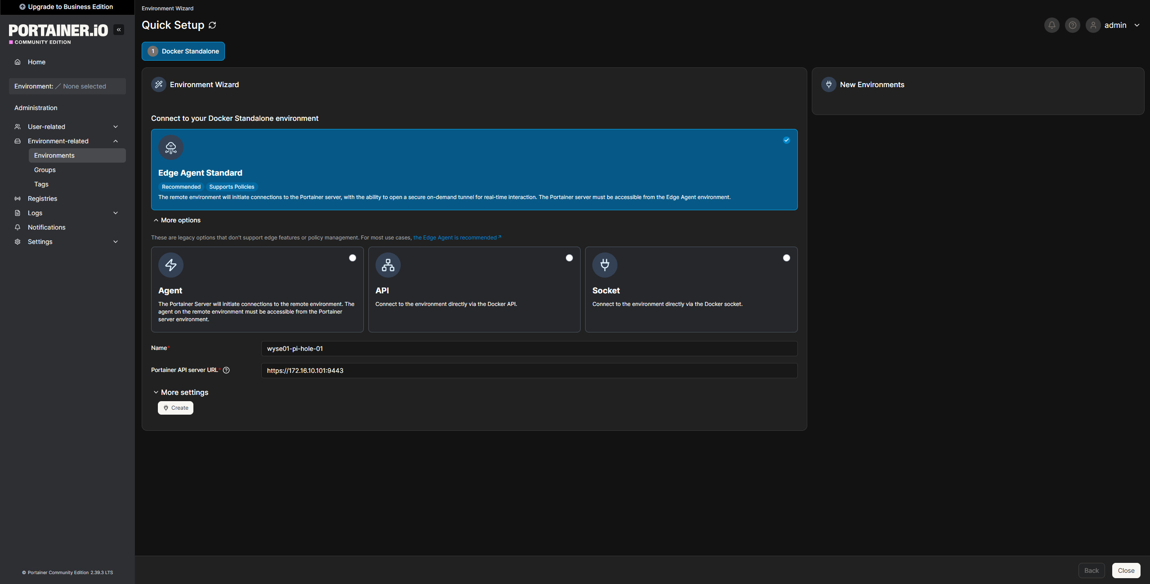
Task: Click the Environment Wizard wand icon
Action: 159,84
